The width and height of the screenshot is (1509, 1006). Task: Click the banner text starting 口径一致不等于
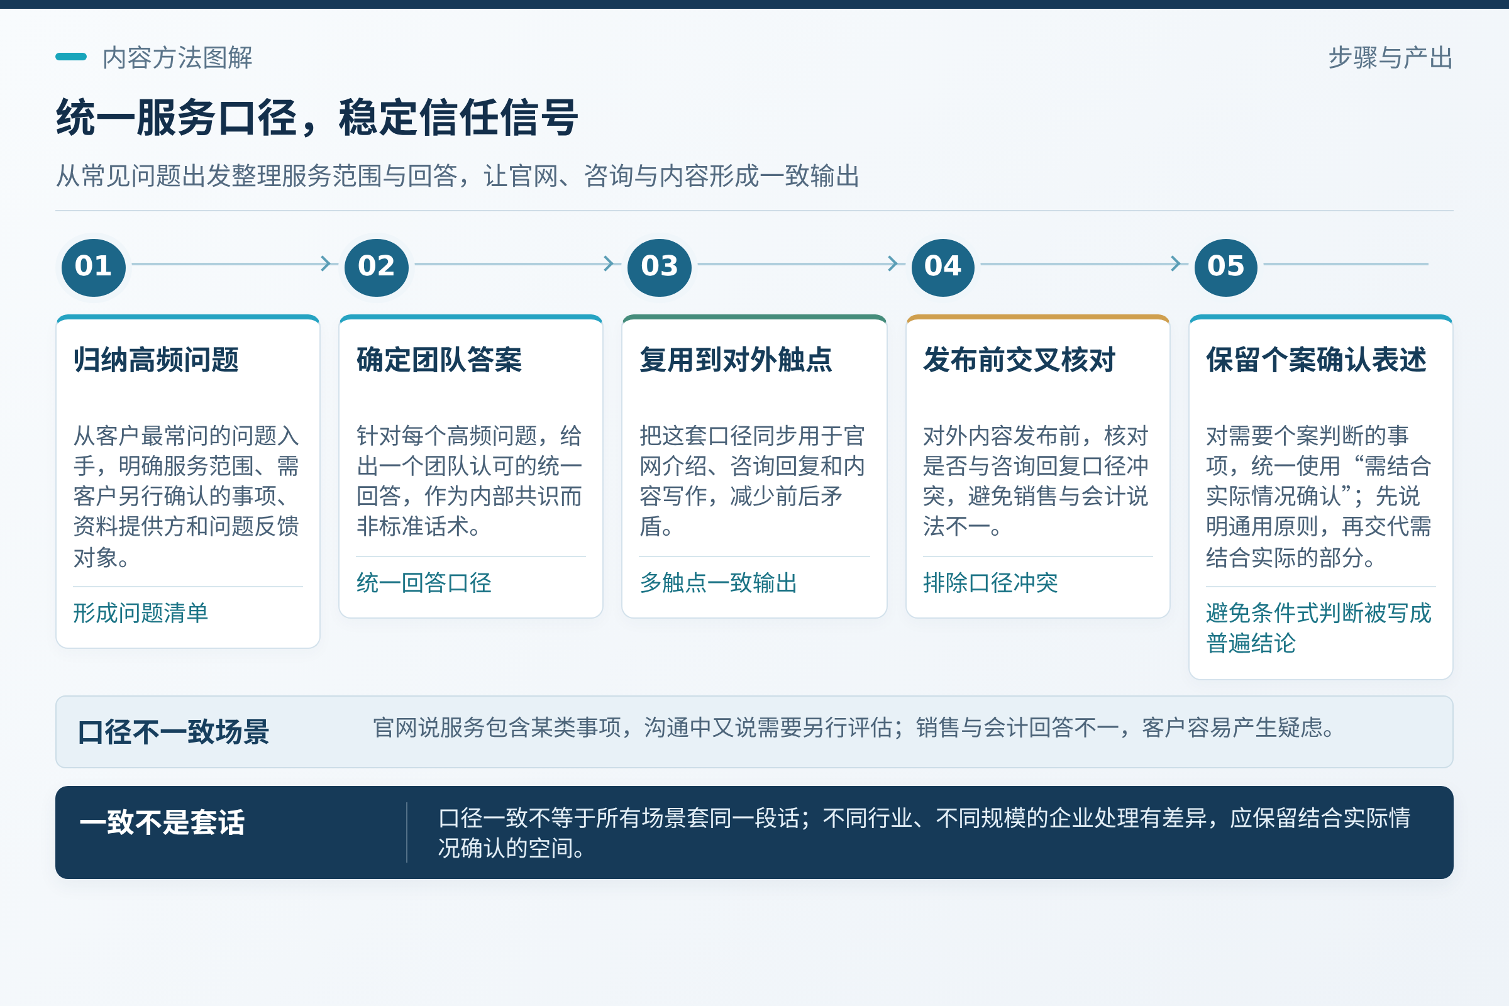tap(924, 832)
